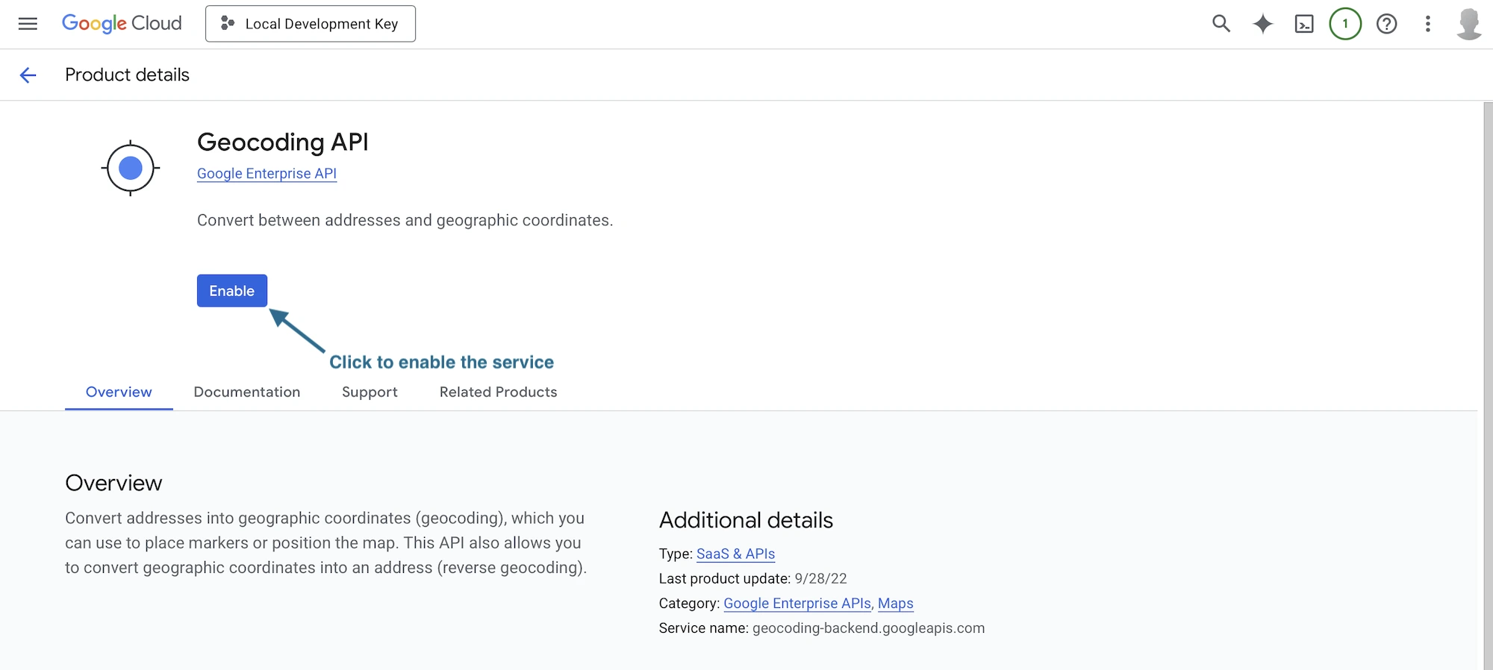Open the Related Products tab
Viewport: 1493px width, 670px height.
(498, 392)
